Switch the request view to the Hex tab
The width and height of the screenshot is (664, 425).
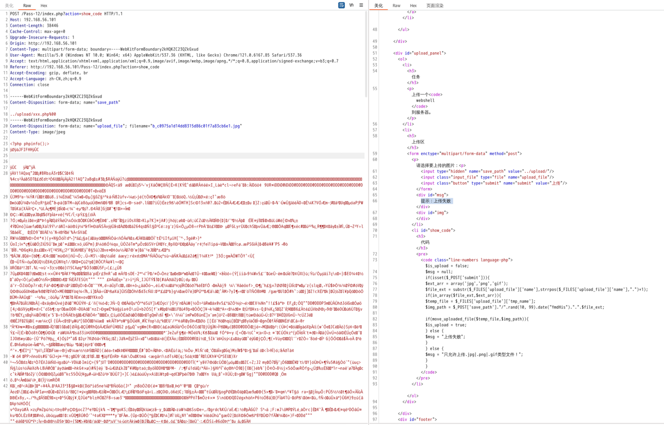[x=44, y=6]
